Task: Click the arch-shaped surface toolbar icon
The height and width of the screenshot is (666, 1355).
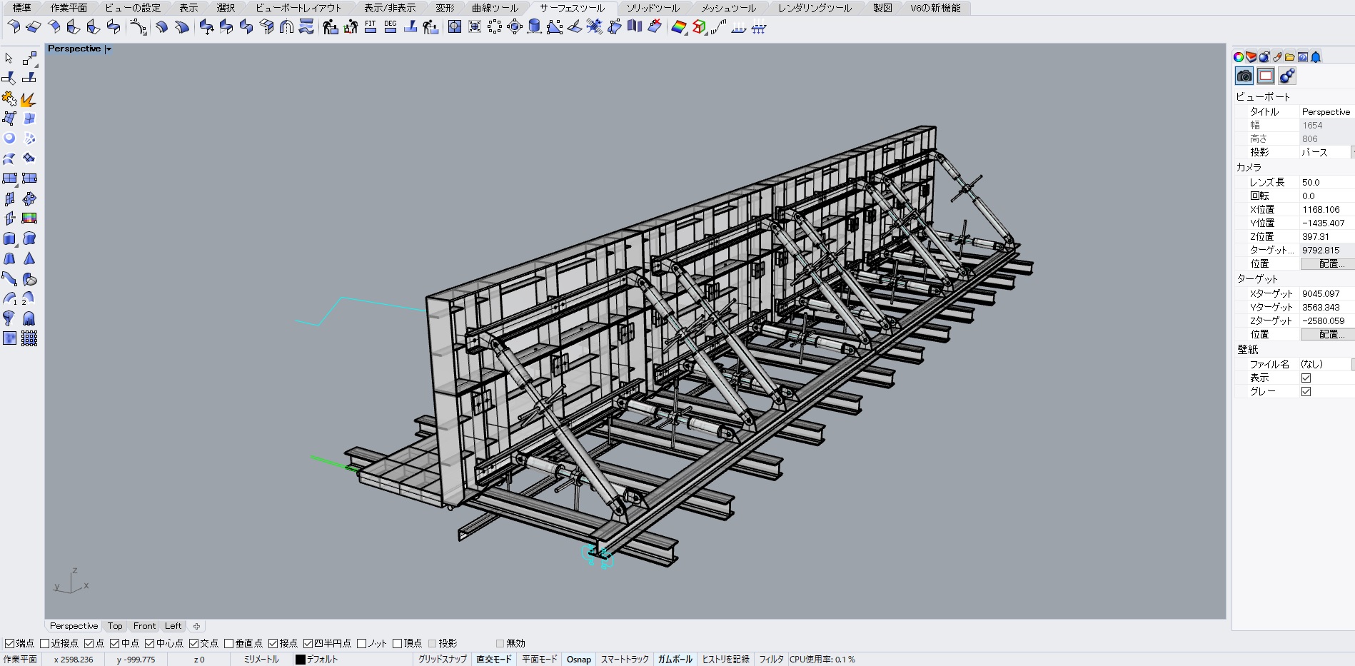Action: pyautogui.click(x=286, y=27)
